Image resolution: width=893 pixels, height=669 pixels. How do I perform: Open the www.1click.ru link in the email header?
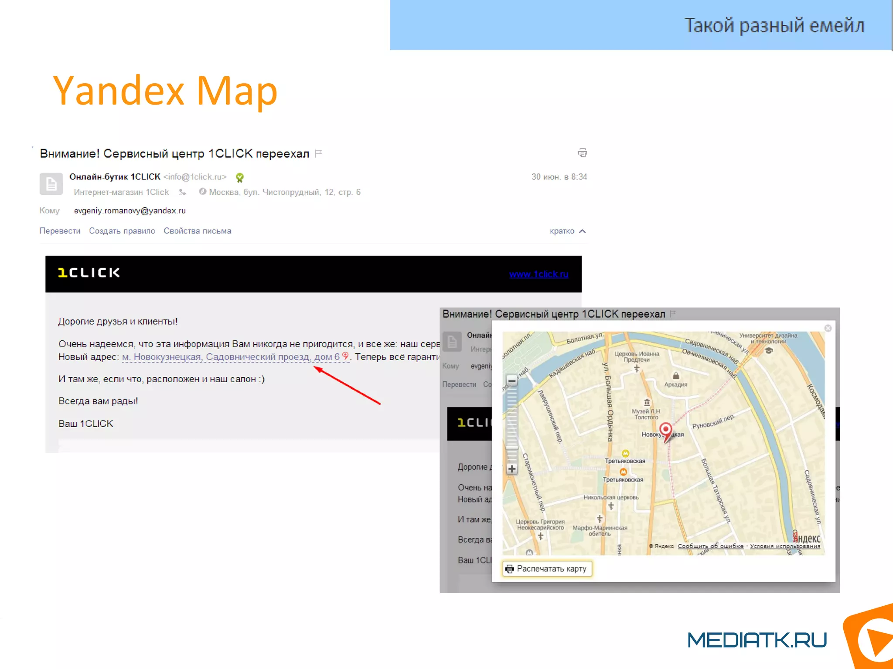539,274
